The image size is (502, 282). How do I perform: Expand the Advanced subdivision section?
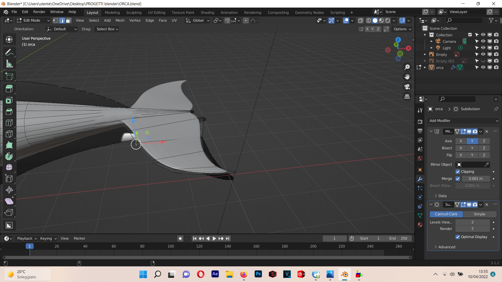[445, 247]
